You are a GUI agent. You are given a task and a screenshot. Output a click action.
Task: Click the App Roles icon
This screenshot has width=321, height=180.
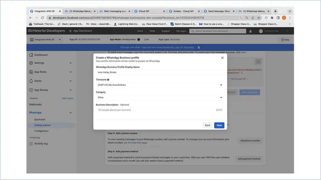coord(31,72)
